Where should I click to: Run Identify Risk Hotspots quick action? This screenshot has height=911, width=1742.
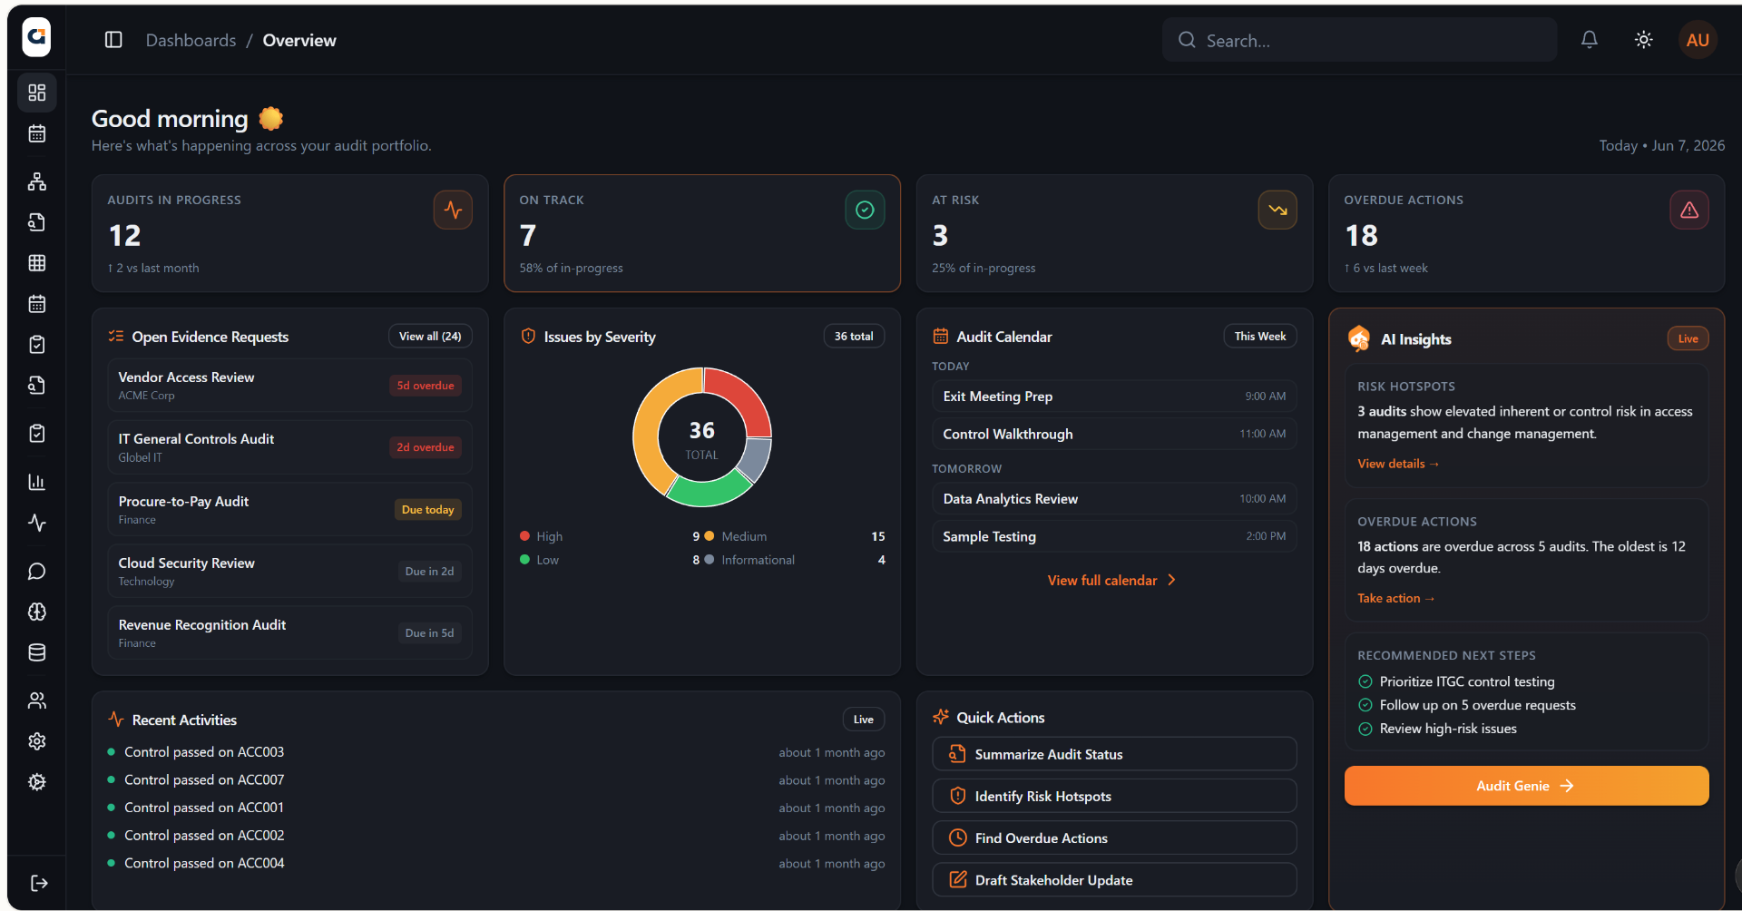(1114, 796)
